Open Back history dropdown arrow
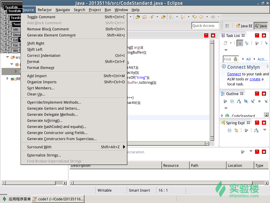Screen dimensions: 270x203 point(207,17)
